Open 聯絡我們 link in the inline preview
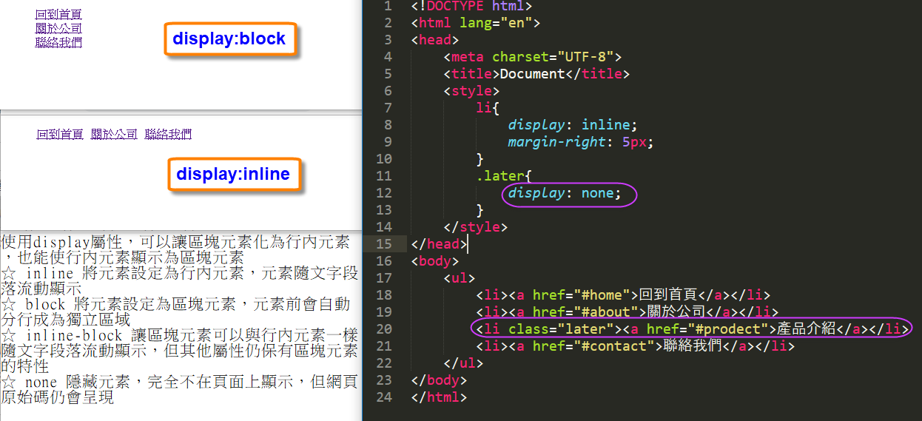 coord(168,134)
